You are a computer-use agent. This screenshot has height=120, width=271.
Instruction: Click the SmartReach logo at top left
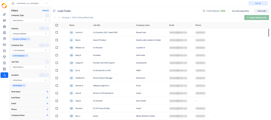[4, 5]
